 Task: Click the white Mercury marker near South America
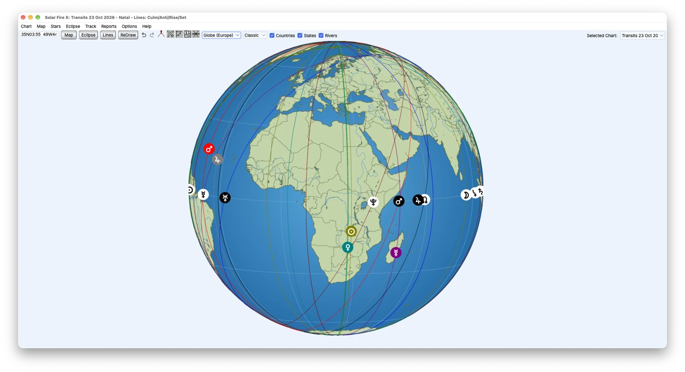203,194
